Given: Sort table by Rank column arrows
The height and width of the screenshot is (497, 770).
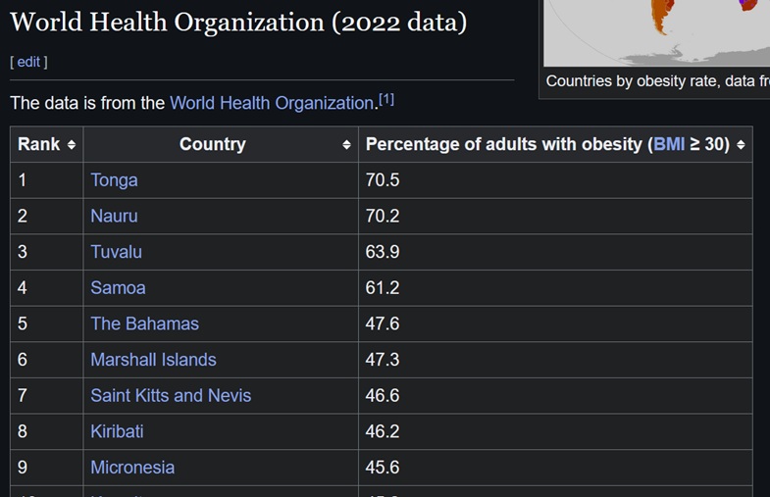Looking at the screenshot, I should (72, 145).
